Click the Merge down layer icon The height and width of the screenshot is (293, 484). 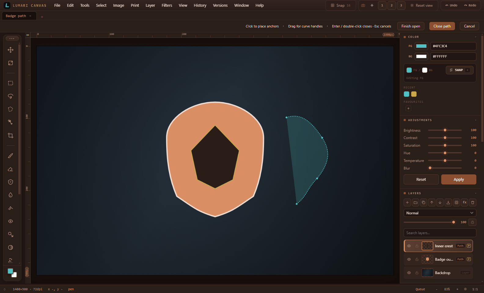(x=448, y=202)
